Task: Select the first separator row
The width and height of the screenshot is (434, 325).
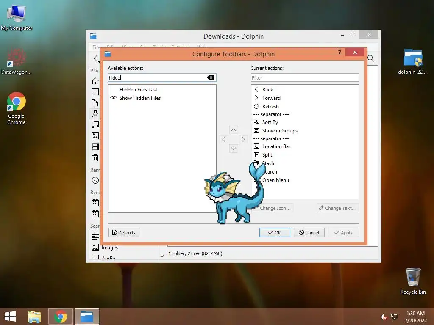Action: [305, 114]
